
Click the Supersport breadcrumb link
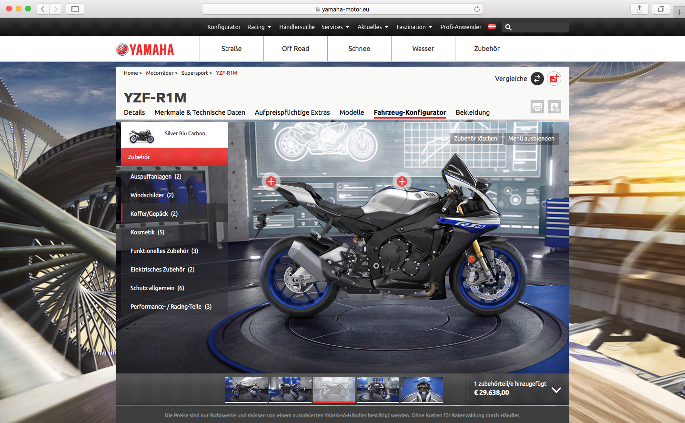[194, 73]
